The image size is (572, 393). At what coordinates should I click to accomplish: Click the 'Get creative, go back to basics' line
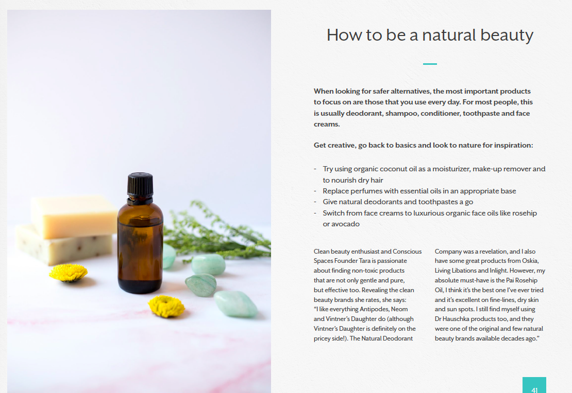pyautogui.click(x=423, y=146)
